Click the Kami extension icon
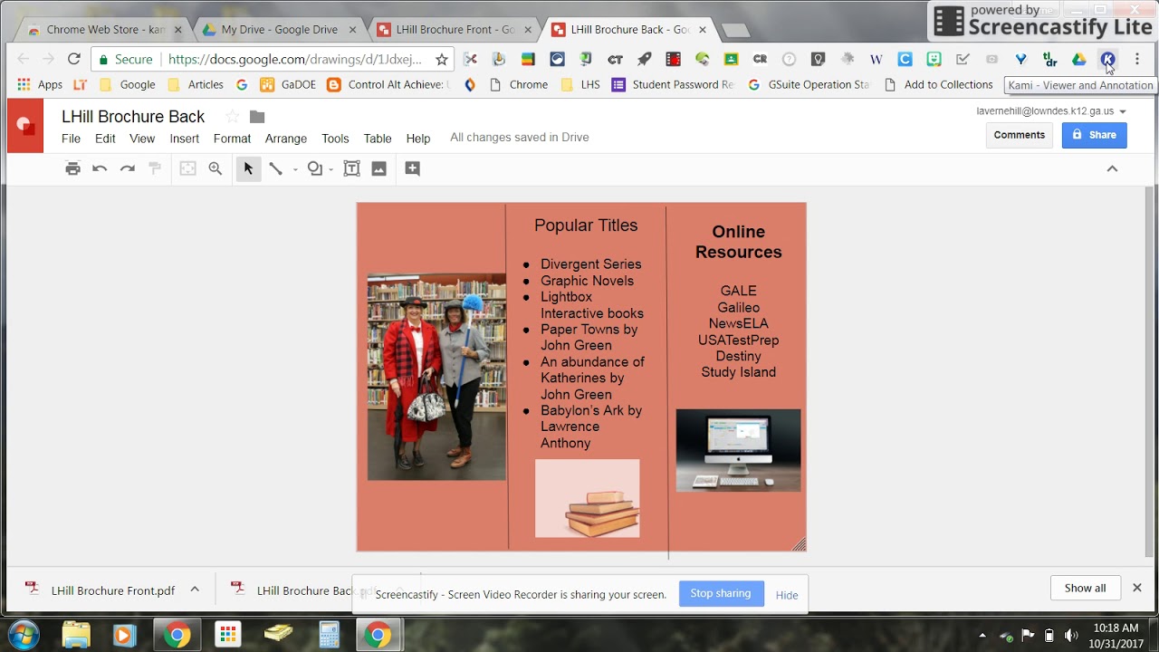The width and height of the screenshot is (1159, 652). [x=1107, y=59]
